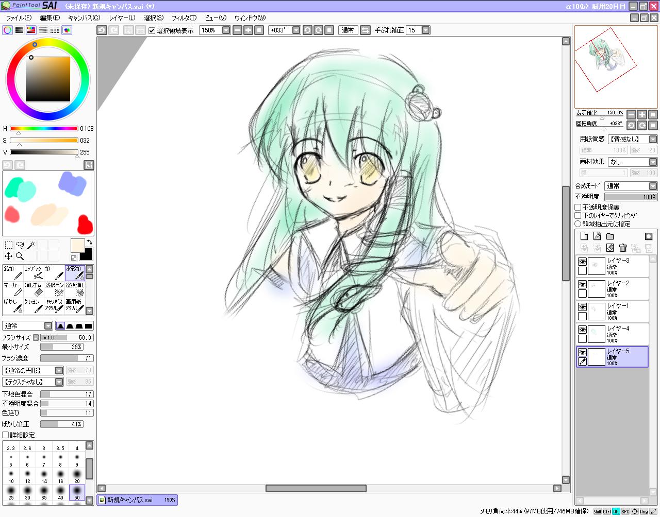The height and width of the screenshot is (517, 660).
Task: Select the 筆 (brush) tool
Action: (54, 273)
